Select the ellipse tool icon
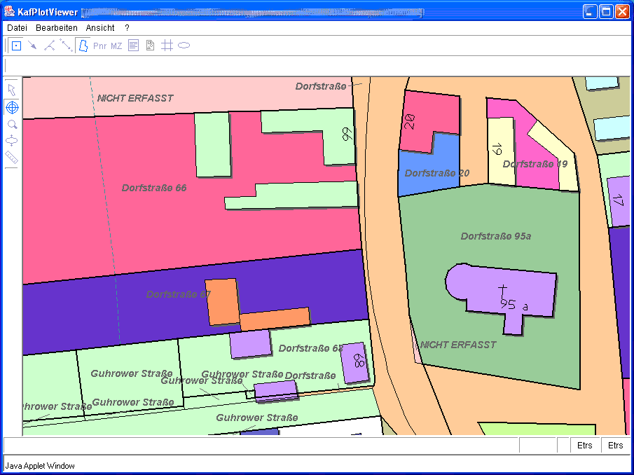The width and height of the screenshot is (634, 475). pyautogui.click(x=184, y=46)
